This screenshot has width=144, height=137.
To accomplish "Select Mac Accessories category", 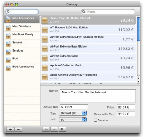I will click(x=22, y=19).
